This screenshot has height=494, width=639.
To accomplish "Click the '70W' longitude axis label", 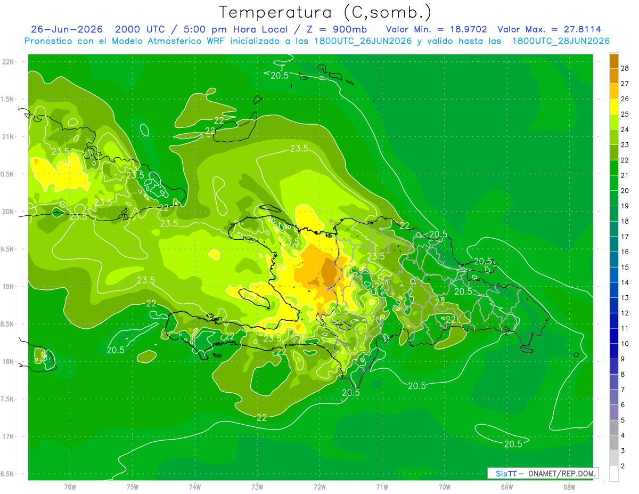I will [445, 487].
